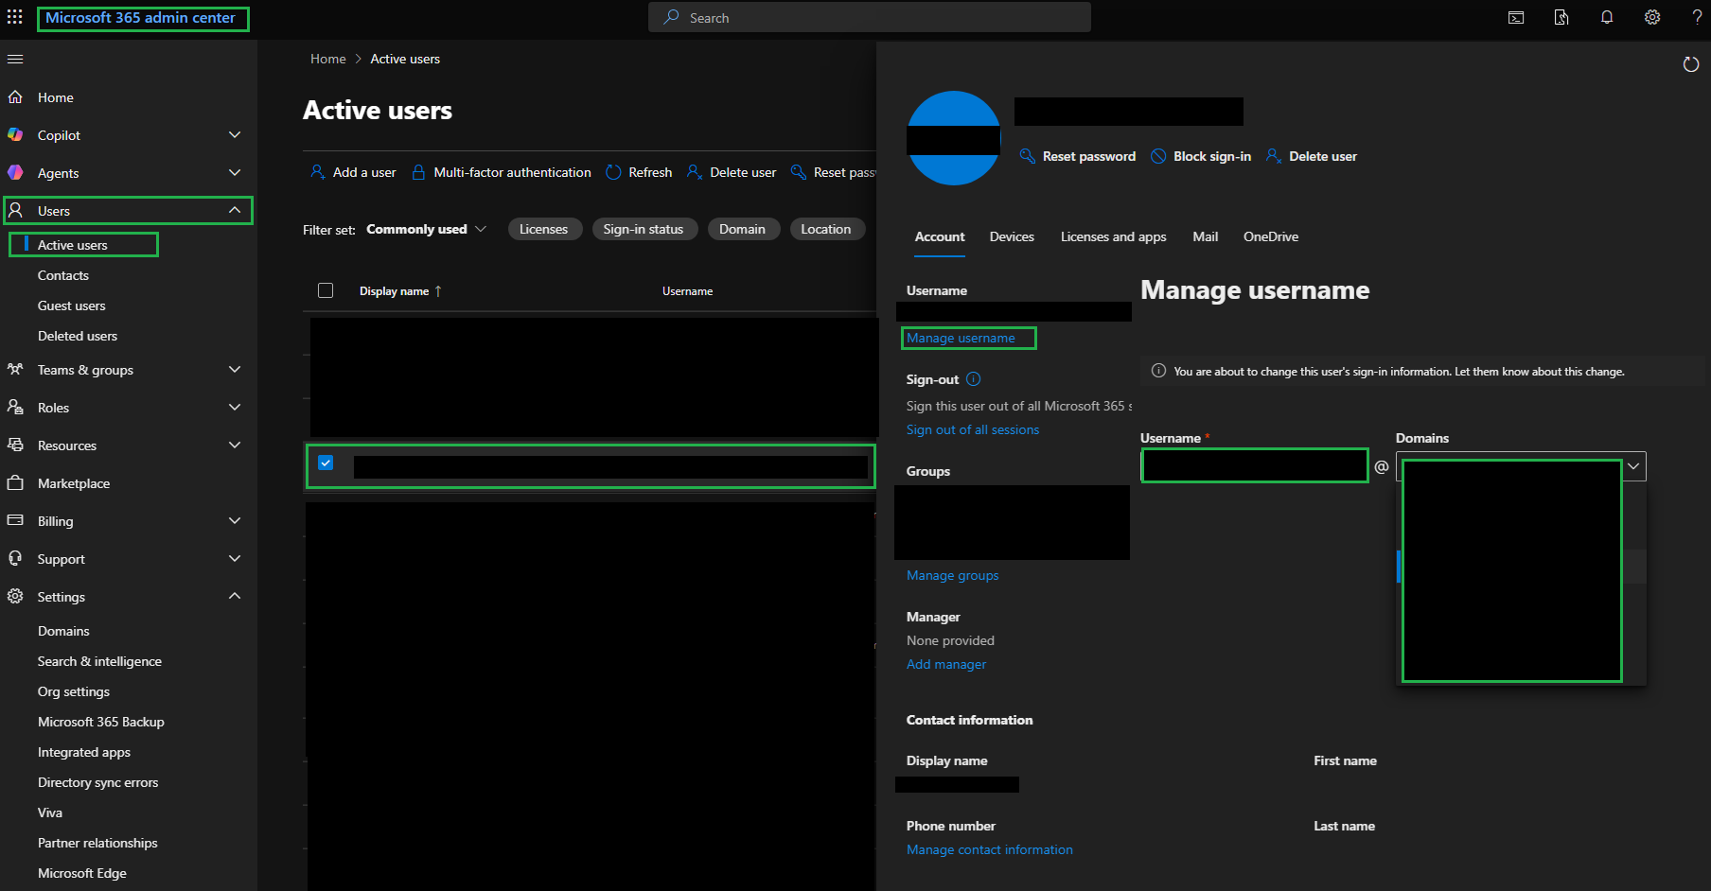Screen dimensions: 1711x891
Task: Open the Domains dropdown arrow
Action: 1633,466
